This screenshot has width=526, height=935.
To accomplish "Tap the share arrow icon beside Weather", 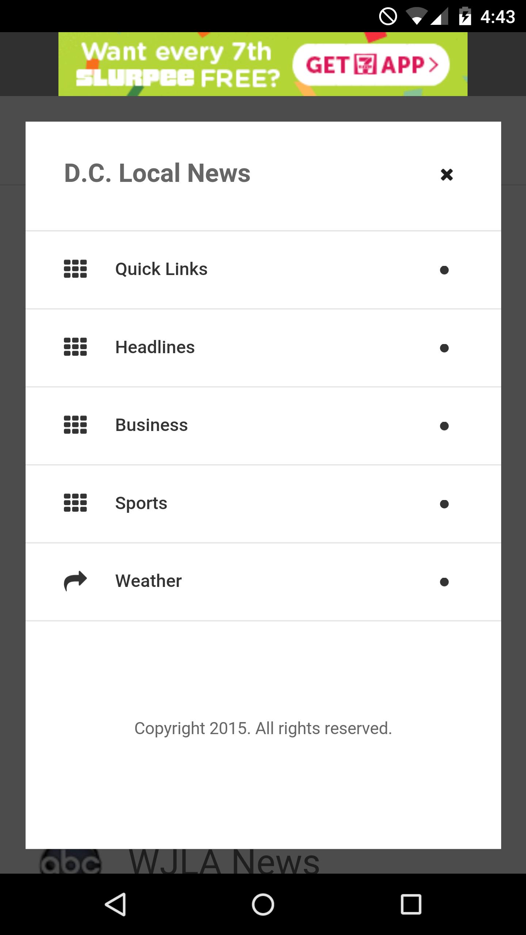I will pos(75,581).
